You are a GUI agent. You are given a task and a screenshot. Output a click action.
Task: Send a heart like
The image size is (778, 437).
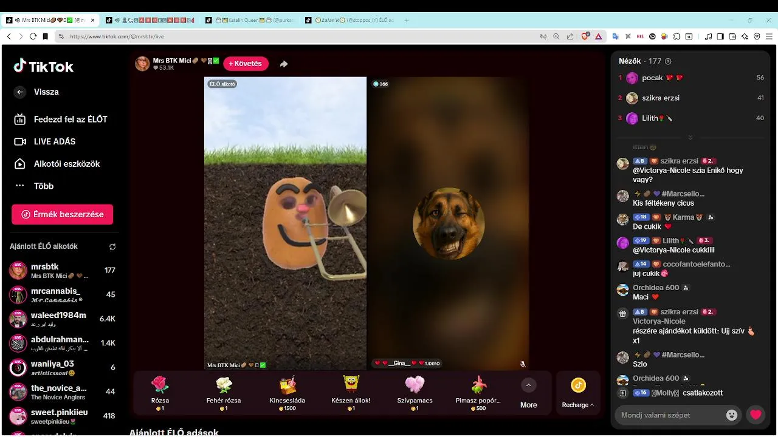point(756,415)
